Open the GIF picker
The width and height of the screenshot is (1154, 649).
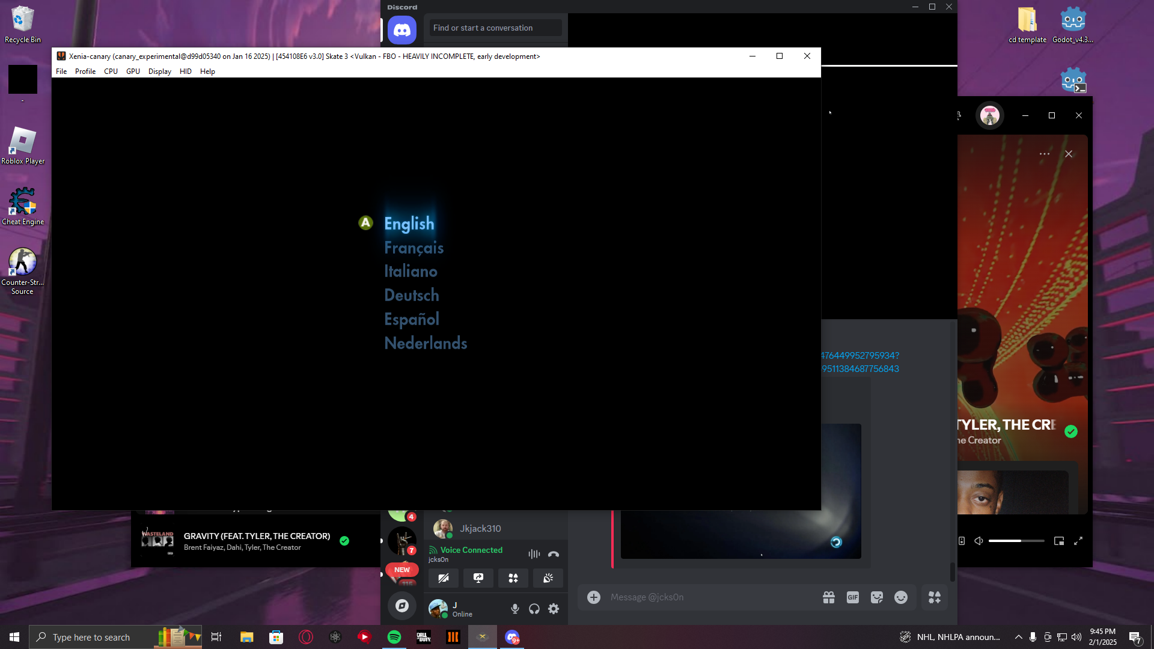coord(852,597)
